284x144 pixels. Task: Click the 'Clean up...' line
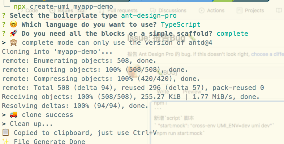click(31, 124)
